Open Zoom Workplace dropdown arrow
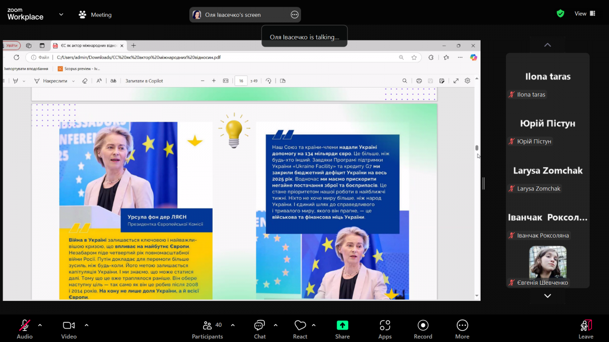 coord(61,14)
